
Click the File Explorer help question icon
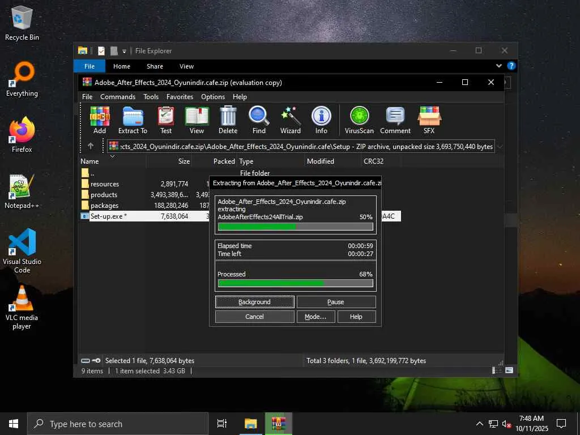click(x=511, y=66)
